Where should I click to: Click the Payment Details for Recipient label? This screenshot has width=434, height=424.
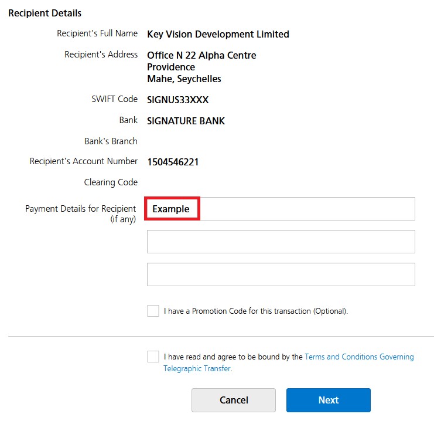80,209
